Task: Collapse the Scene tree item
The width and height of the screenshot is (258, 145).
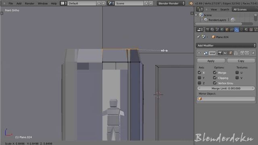Action: [x=196, y=15]
